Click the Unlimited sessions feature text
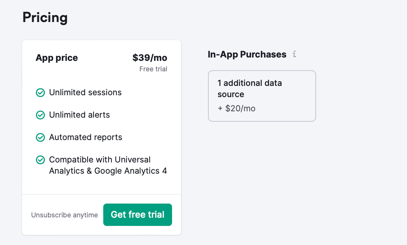This screenshot has width=407, height=245. (x=85, y=92)
